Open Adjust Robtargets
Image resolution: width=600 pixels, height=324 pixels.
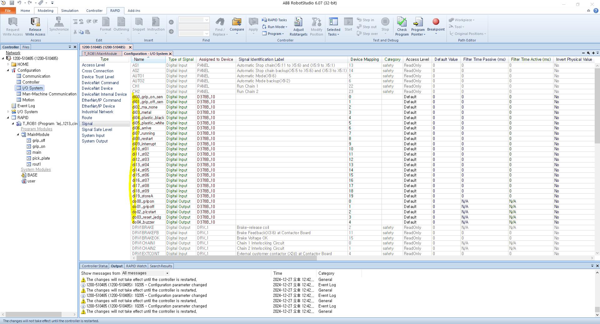pyautogui.click(x=298, y=27)
